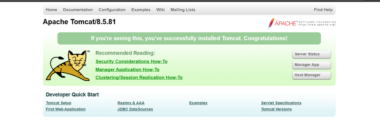The width and height of the screenshot is (380, 120).
Task: Read the Manager Application How-To link
Action: pyautogui.click(x=127, y=70)
